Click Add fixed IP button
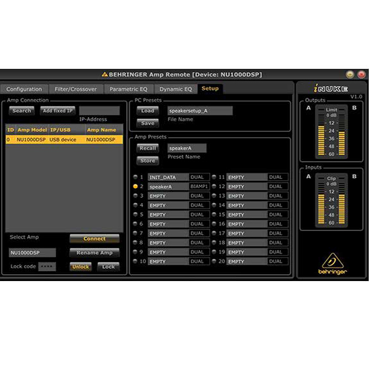This screenshot has width=369, height=369. (58, 111)
